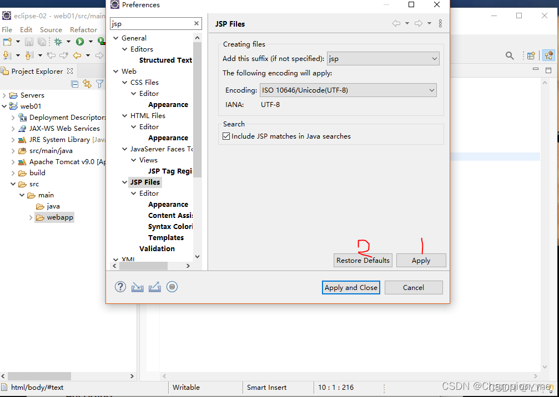Select JSP Tag Registry preference item
Image resolution: width=559 pixels, height=397 pixels.
[x=170, y=171]
